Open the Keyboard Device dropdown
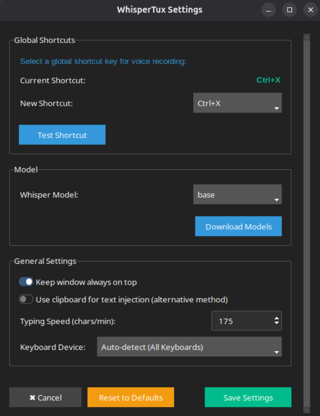The image size is (320, 416). (x=189, y=347)
